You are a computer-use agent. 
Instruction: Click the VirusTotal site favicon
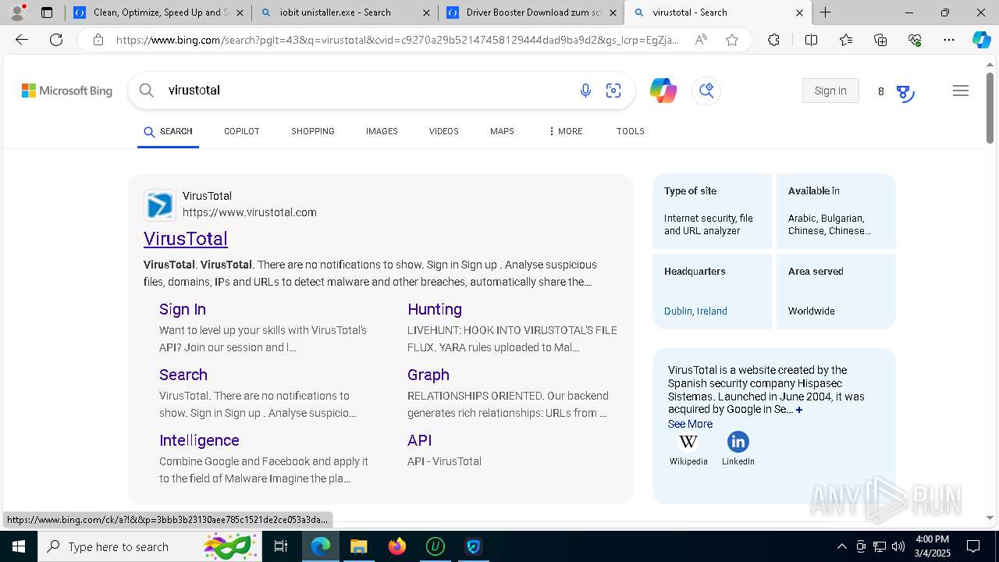pyautogui.click(x=160, y=205)
